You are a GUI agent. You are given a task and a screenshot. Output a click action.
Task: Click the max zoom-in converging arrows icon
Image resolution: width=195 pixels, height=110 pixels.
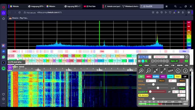point(156,71)
